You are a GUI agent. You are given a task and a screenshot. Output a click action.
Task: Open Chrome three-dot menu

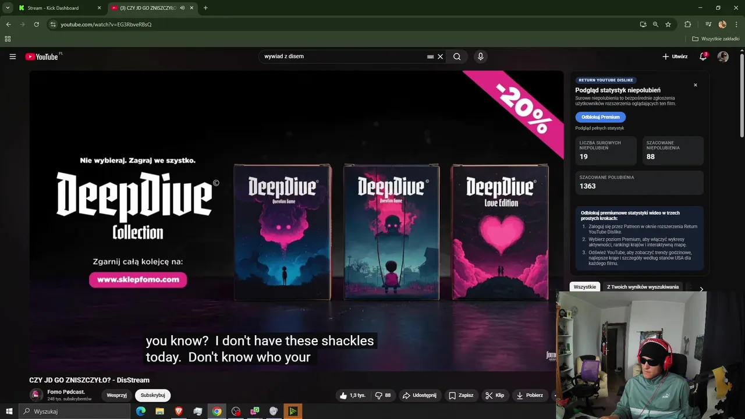point(736,24)
